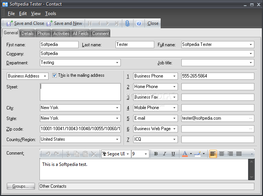This screenshot has width=263, height=196.
Task: Toggle bold formatting in comment
Action: coord(156,154)
